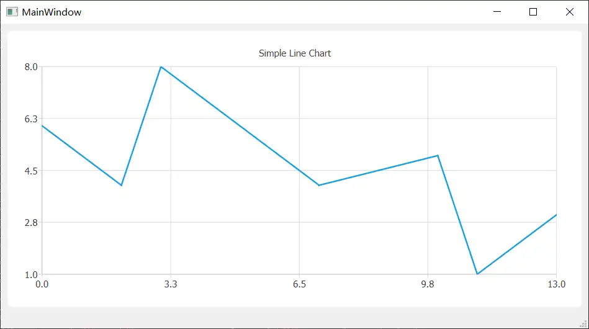
Task: Click the 8.0 label on vertical axis
Action: [x=31, y=67]
